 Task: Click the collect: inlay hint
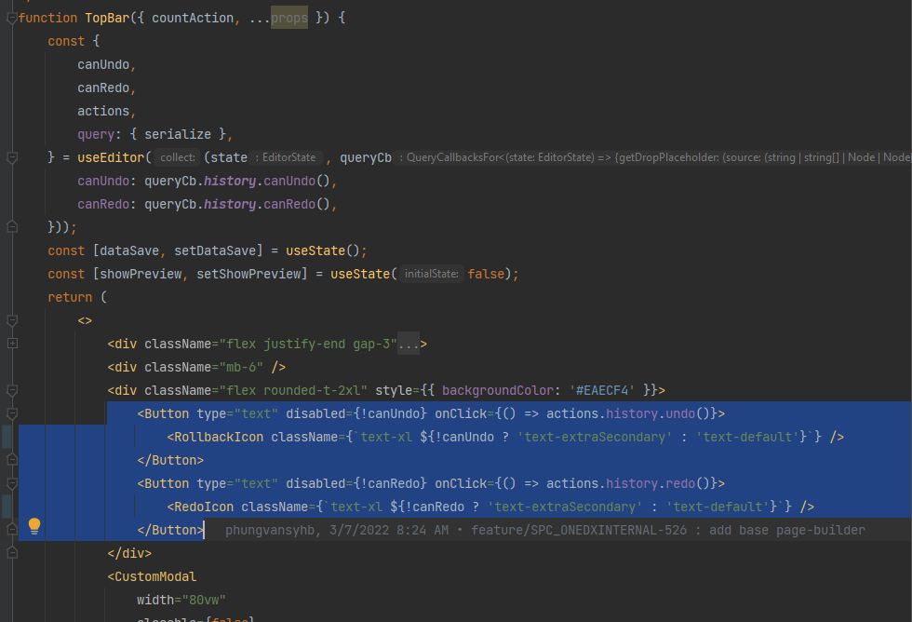click(x=178, y=157)
